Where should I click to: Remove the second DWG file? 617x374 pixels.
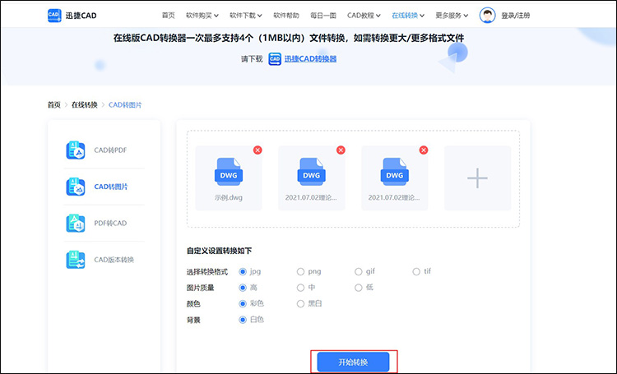(x=341, y=150)
